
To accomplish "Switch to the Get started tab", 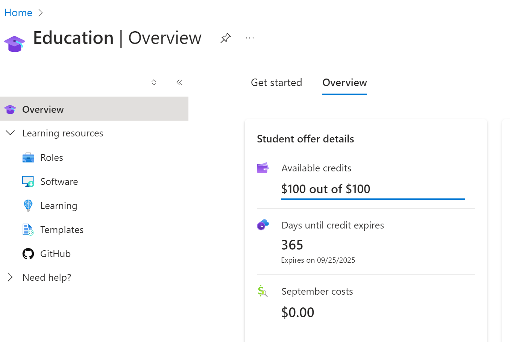I will (x=276, y=83).
